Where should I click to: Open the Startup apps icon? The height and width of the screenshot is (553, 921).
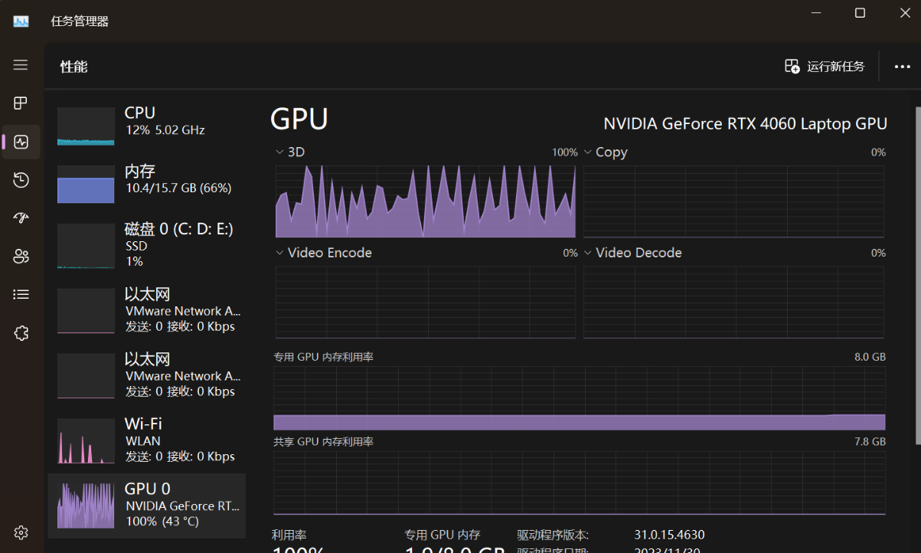[x=21, y=218]
